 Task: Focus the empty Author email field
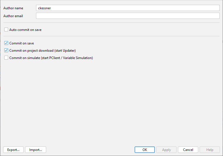pyautogui.click(x=128, y=16)
